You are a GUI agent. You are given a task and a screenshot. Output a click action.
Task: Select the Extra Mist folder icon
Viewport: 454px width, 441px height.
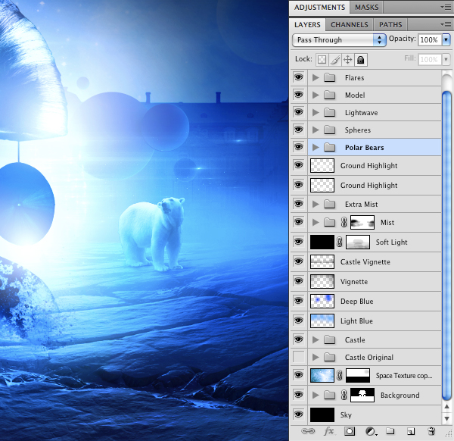tap(329, 204)
